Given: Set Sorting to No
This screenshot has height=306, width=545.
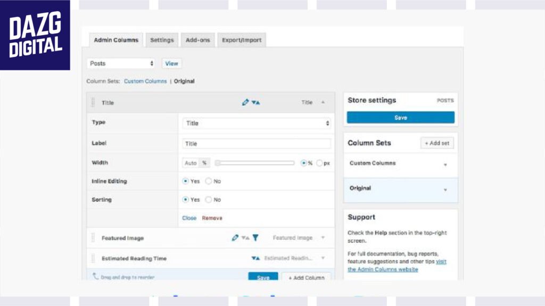Looking at the screenshot, I should pos(208,200).
